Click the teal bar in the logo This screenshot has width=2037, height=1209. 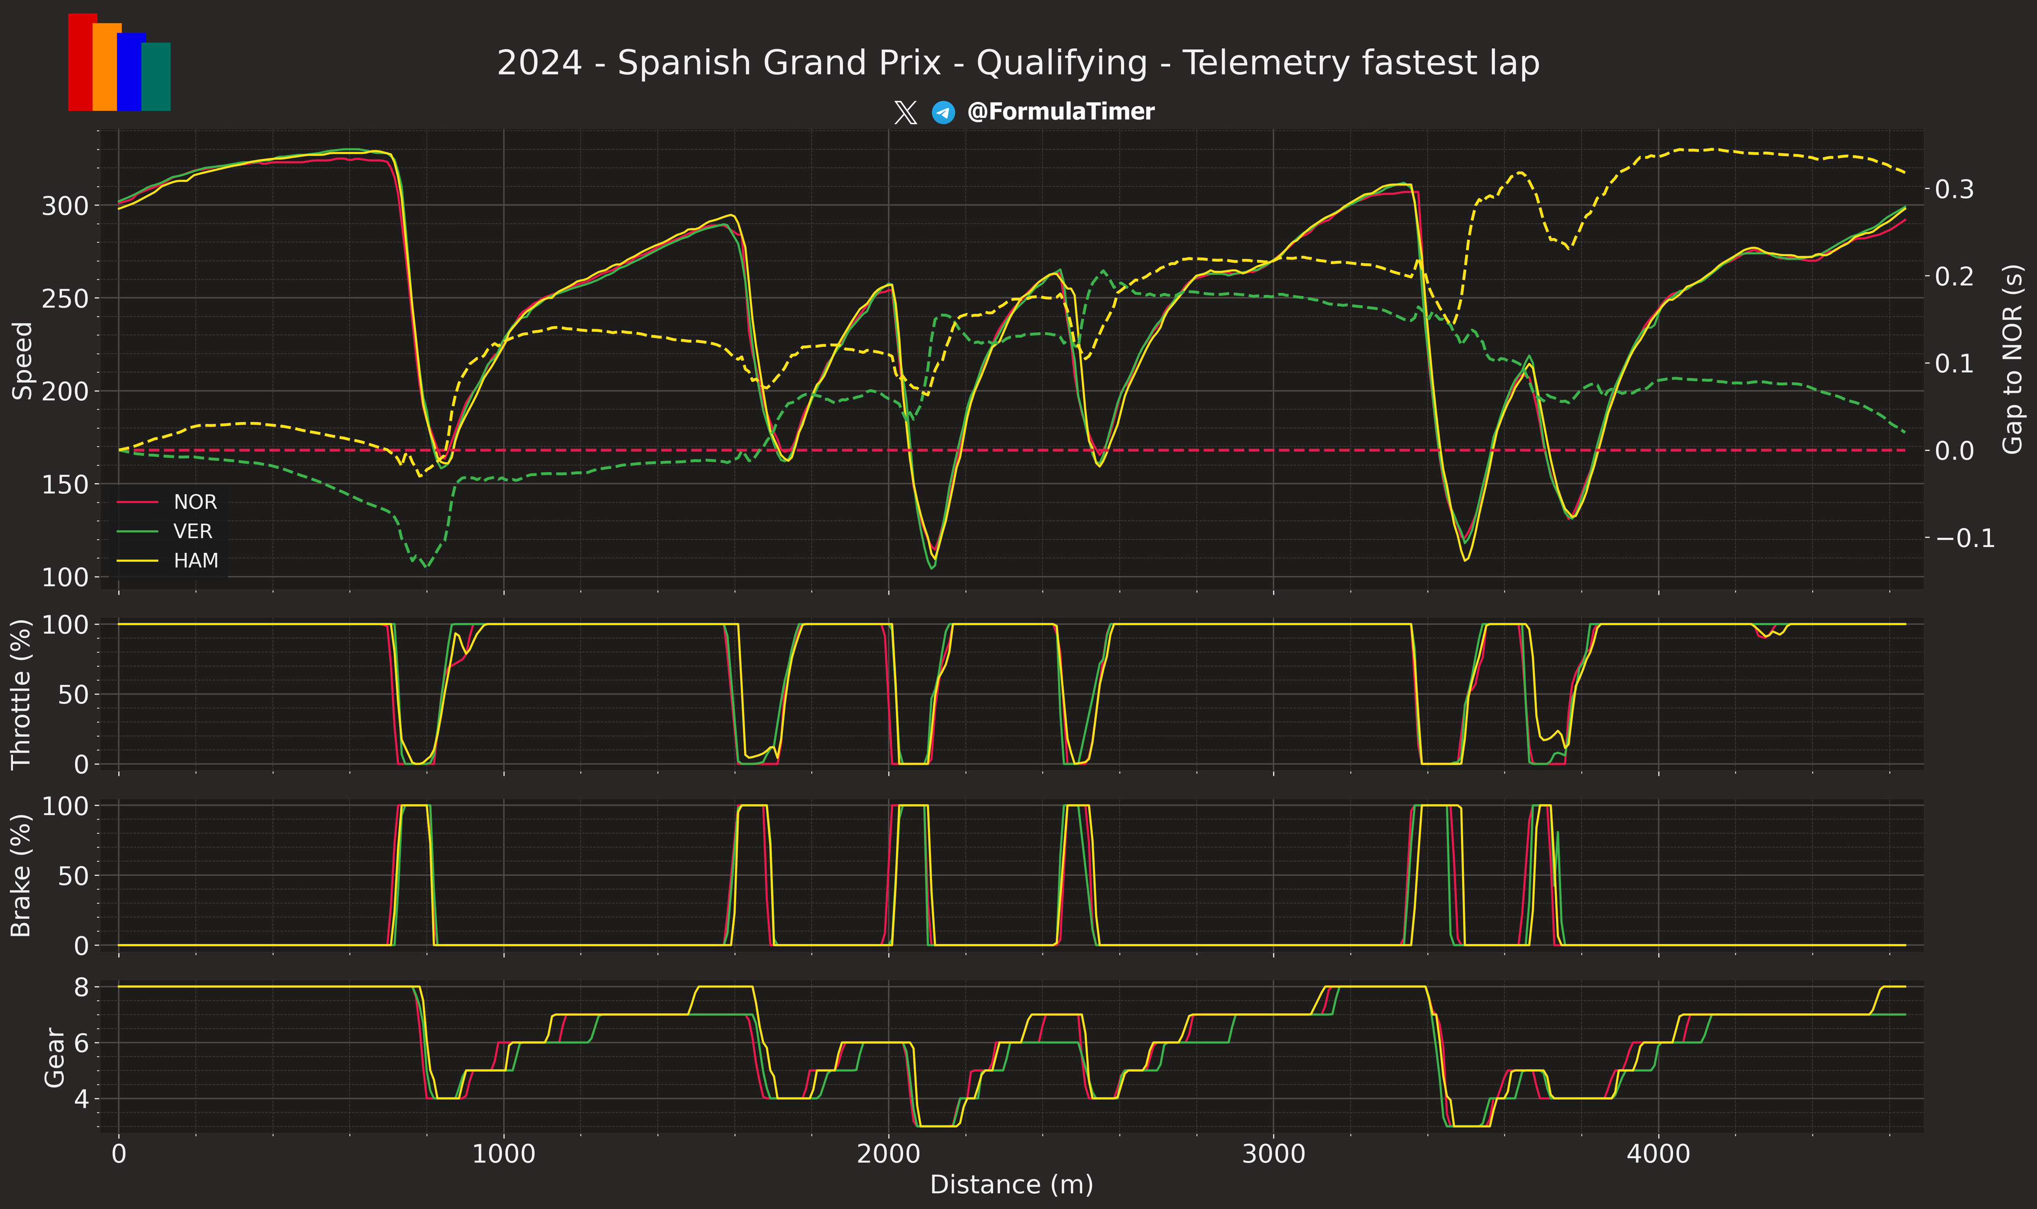click(x=157, y=77)
